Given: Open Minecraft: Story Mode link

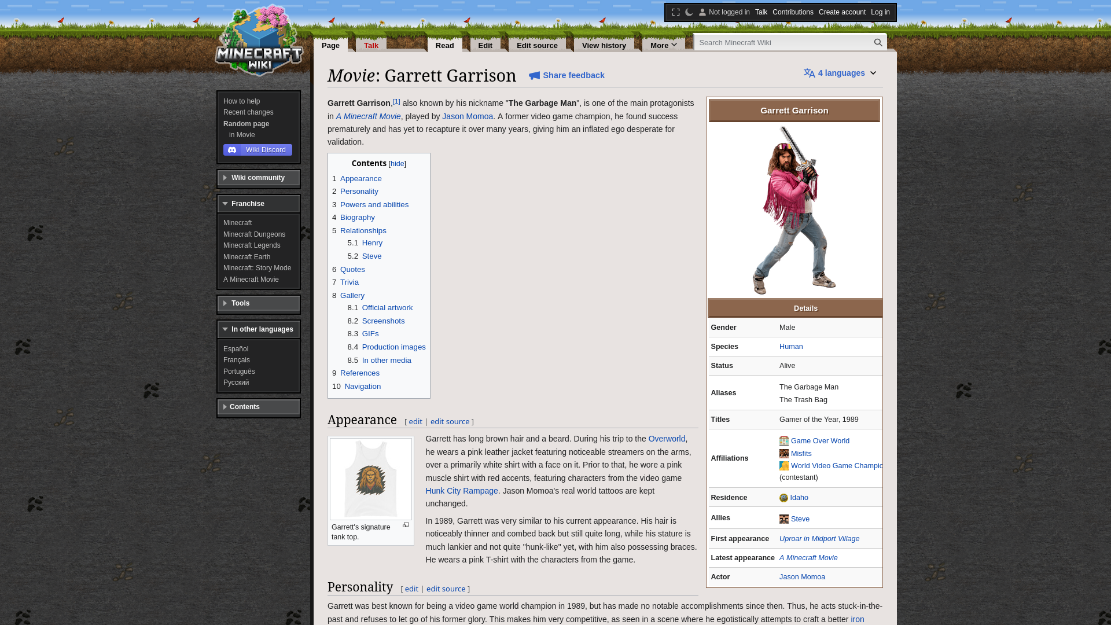Looking at the screenshot, I should [257, 268].
